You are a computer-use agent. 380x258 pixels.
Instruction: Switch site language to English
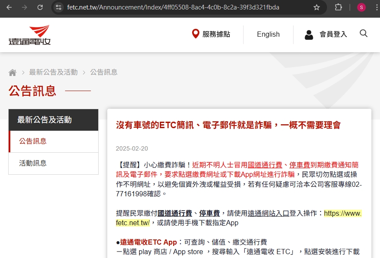[x=268, y=34]
